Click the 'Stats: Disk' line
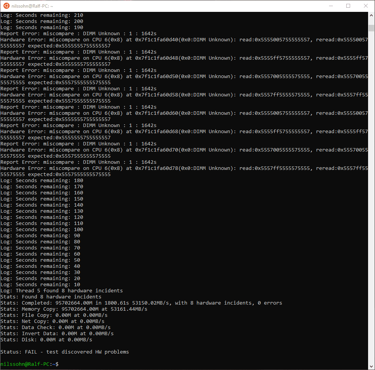This screenshot has height=370, width=375. pos(46,340)
